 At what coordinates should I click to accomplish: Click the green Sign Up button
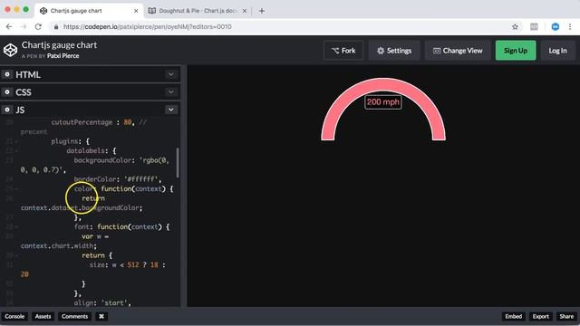point(516,51)
